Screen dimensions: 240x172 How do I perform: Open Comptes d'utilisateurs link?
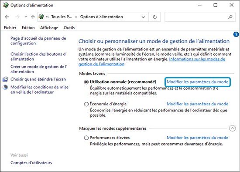pos(31,163)
